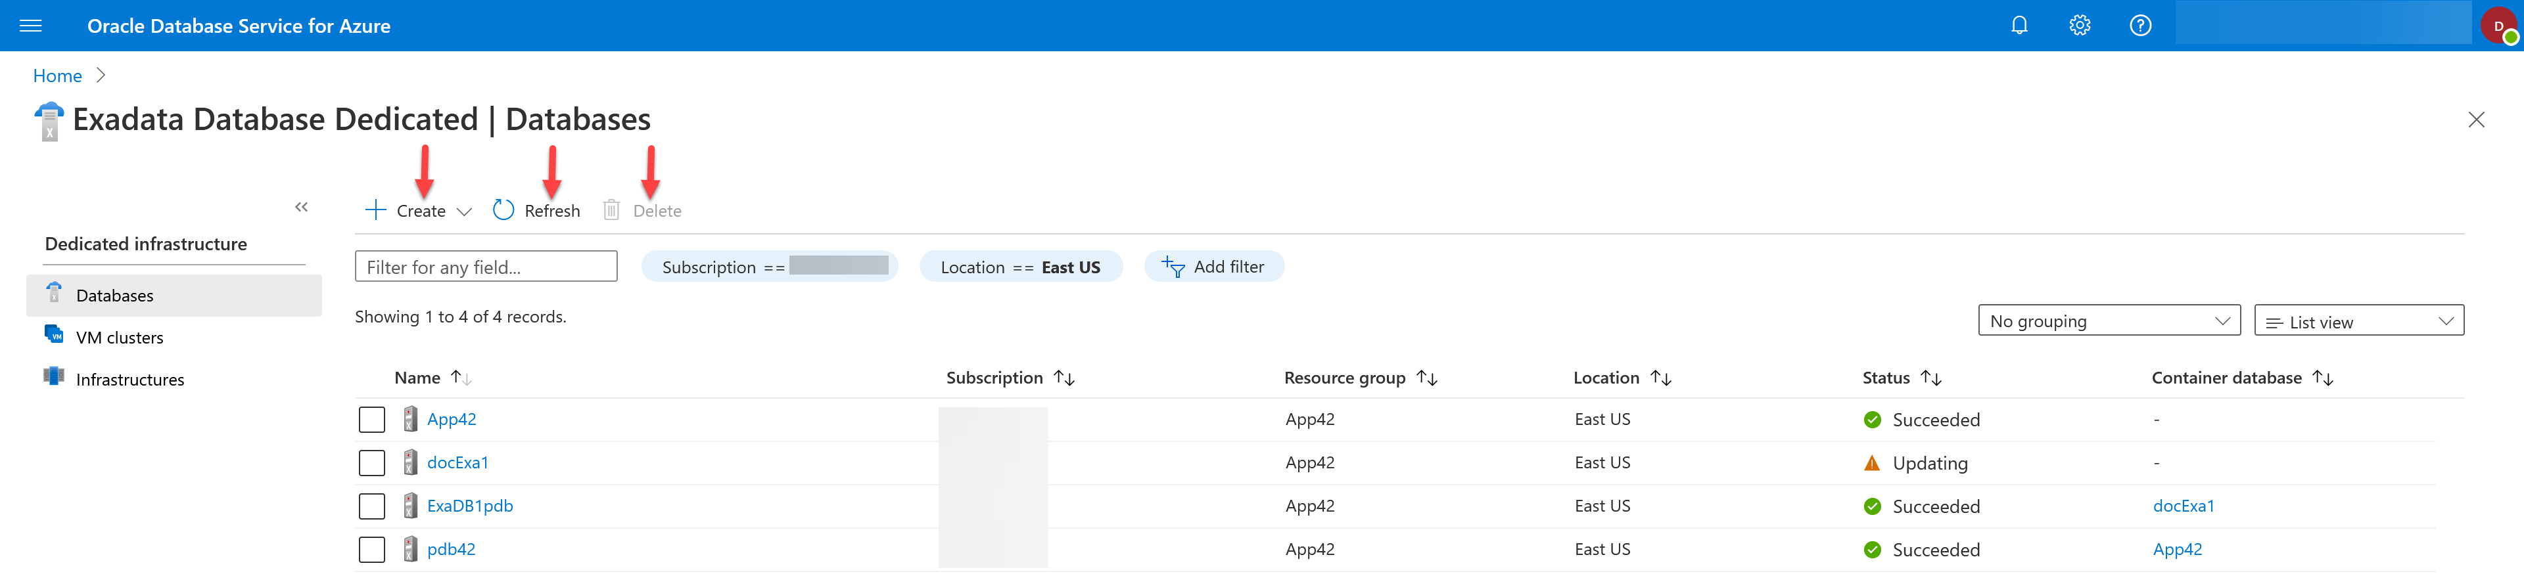Open the user account avatar

pos(2500,26)
